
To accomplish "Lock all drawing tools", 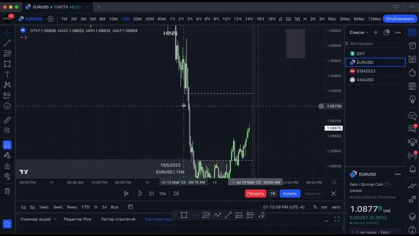I will coord(7,166).
